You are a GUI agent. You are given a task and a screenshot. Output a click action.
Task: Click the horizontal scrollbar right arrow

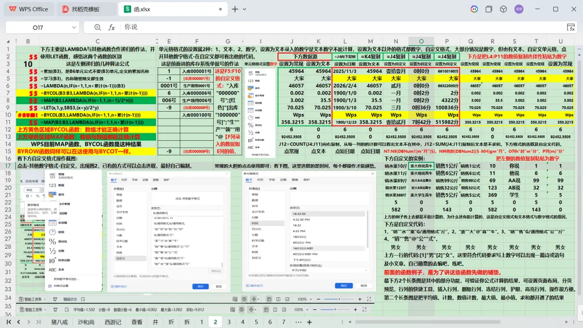click(567, 322)
